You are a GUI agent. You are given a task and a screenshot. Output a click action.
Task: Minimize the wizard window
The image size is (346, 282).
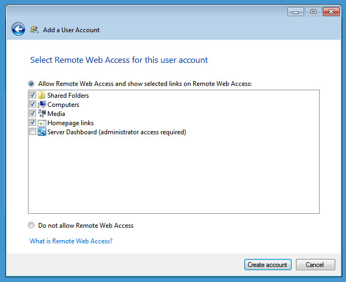click(x=295, y=11)
